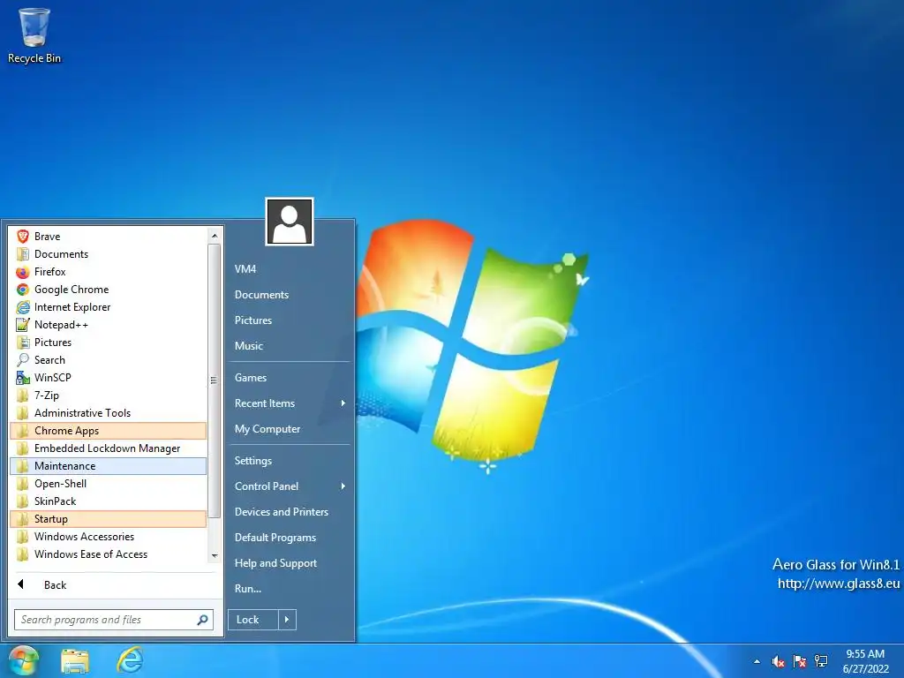Open shutdown options arrow next to Lock
Screen dimensions: 904x678
point(287,620)
